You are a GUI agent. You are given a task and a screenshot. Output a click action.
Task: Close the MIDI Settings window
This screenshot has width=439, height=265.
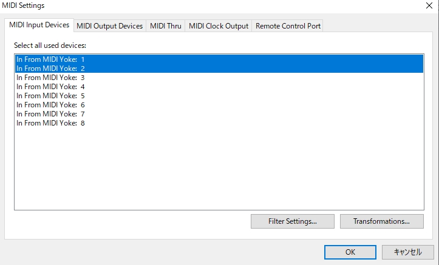(x=429, y=5)
